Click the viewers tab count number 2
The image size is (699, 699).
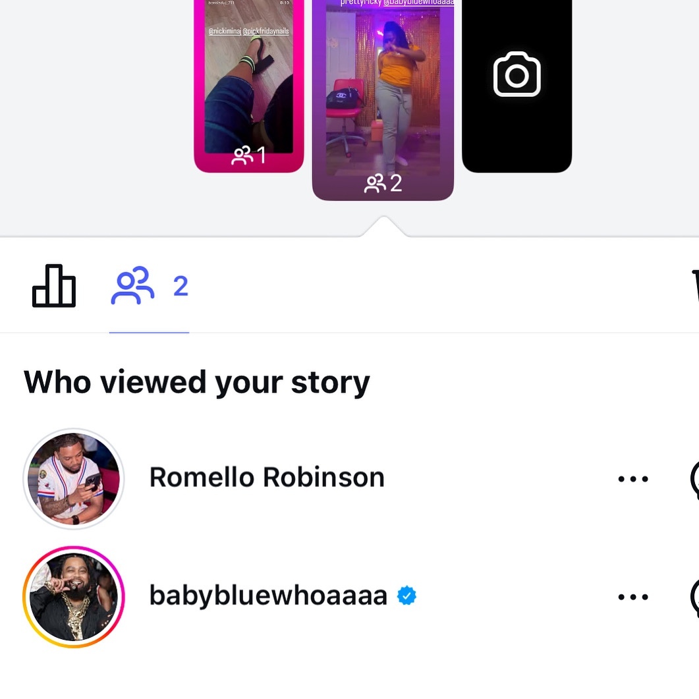[x=181, y=286]
